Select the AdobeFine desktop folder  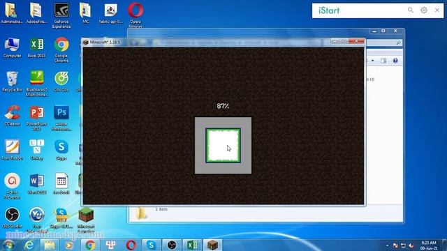point(36,13)
